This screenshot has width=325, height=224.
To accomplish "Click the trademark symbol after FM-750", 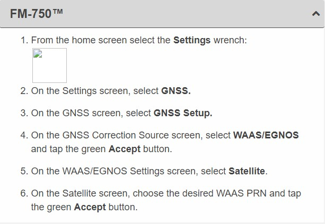I will [x=57, y=11].
